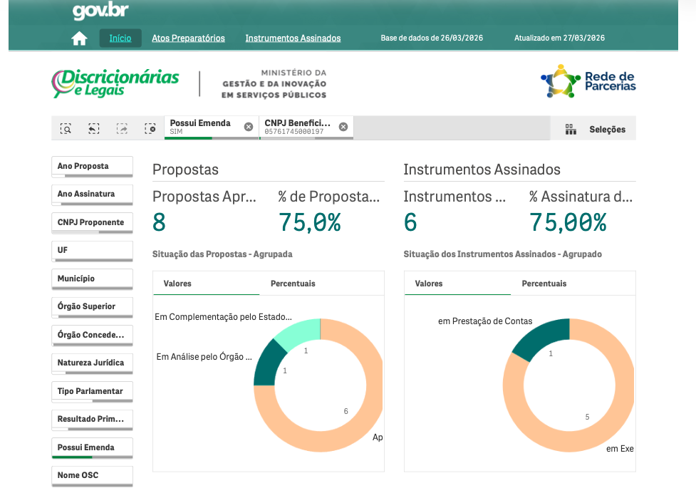Open Instrumentos Assinados page link
Viewport: 696px width, 488px height.
click(x=293, y=38)
